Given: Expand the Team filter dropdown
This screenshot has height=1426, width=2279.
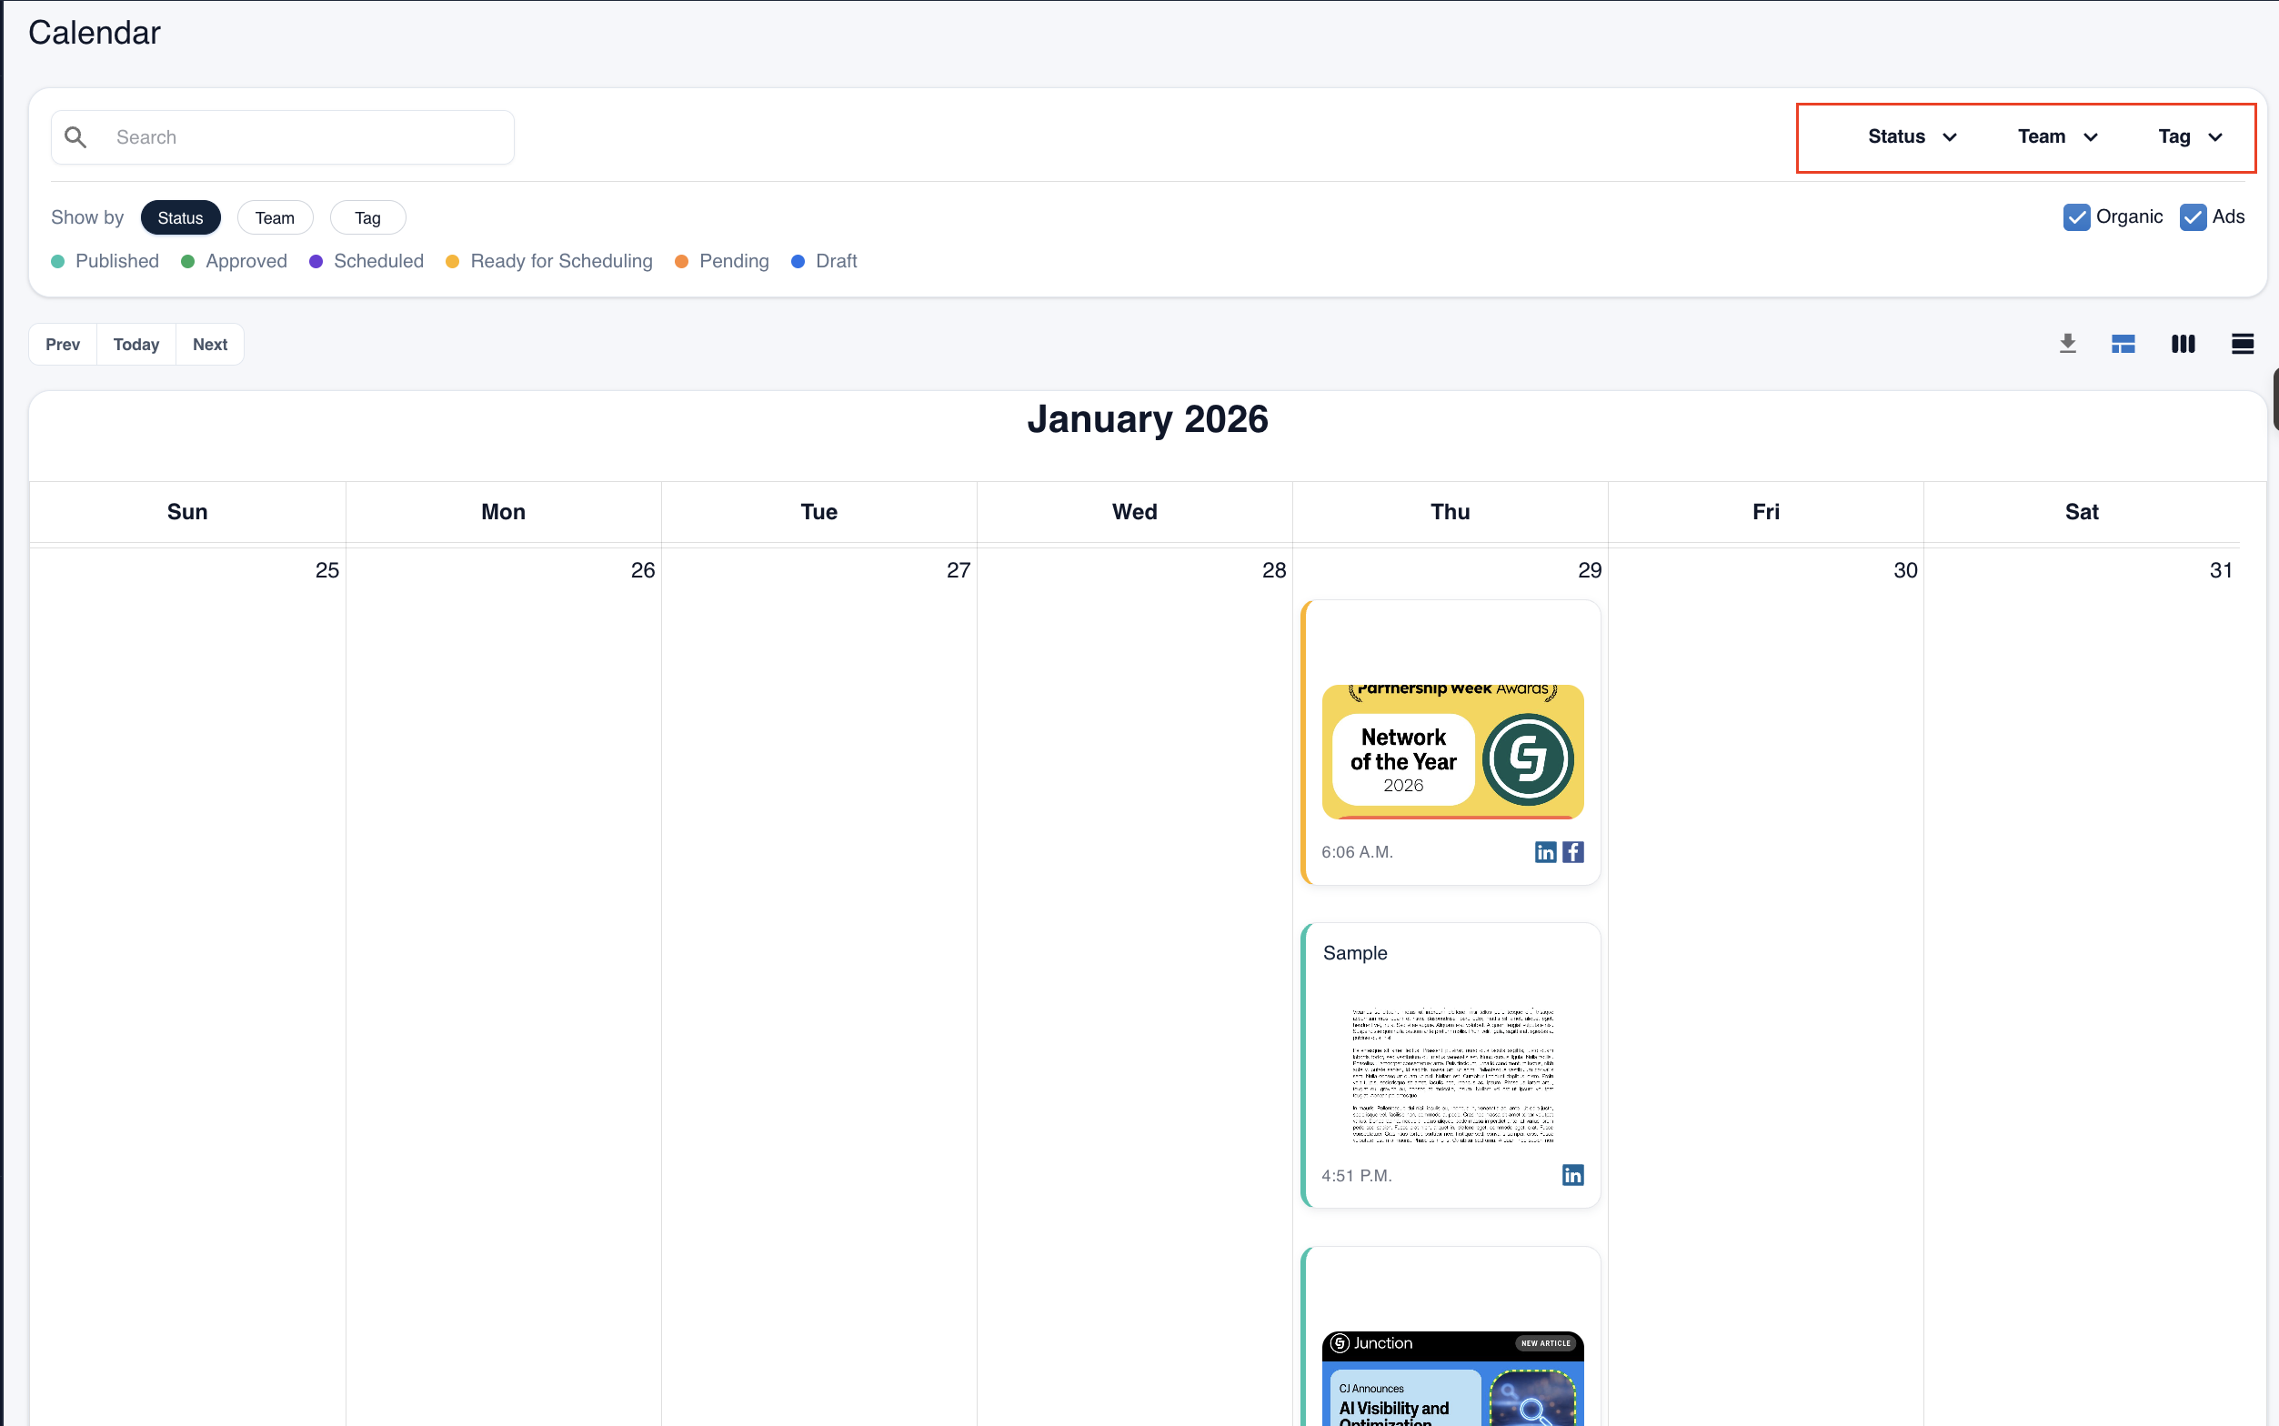Looking at the screenshot, I should coord(2055,136).
